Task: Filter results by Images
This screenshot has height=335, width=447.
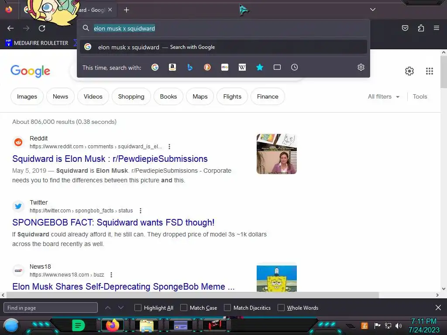Action: (27, 96)
